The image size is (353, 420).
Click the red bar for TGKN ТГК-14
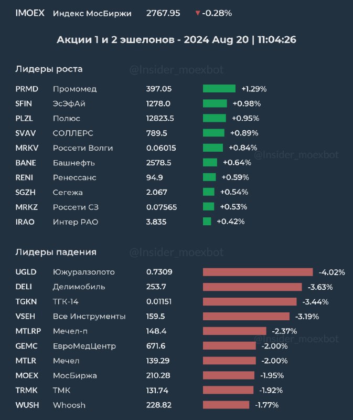coord(250,301)
